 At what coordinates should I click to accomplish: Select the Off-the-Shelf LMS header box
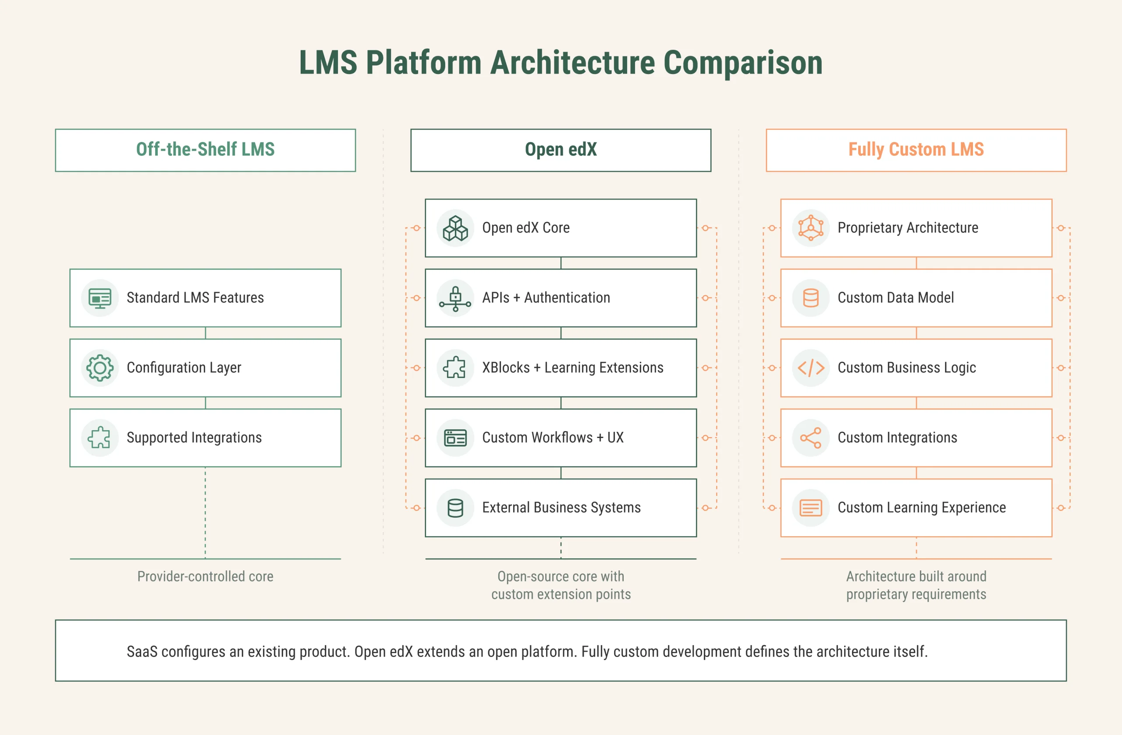click(x=206, y=150)
